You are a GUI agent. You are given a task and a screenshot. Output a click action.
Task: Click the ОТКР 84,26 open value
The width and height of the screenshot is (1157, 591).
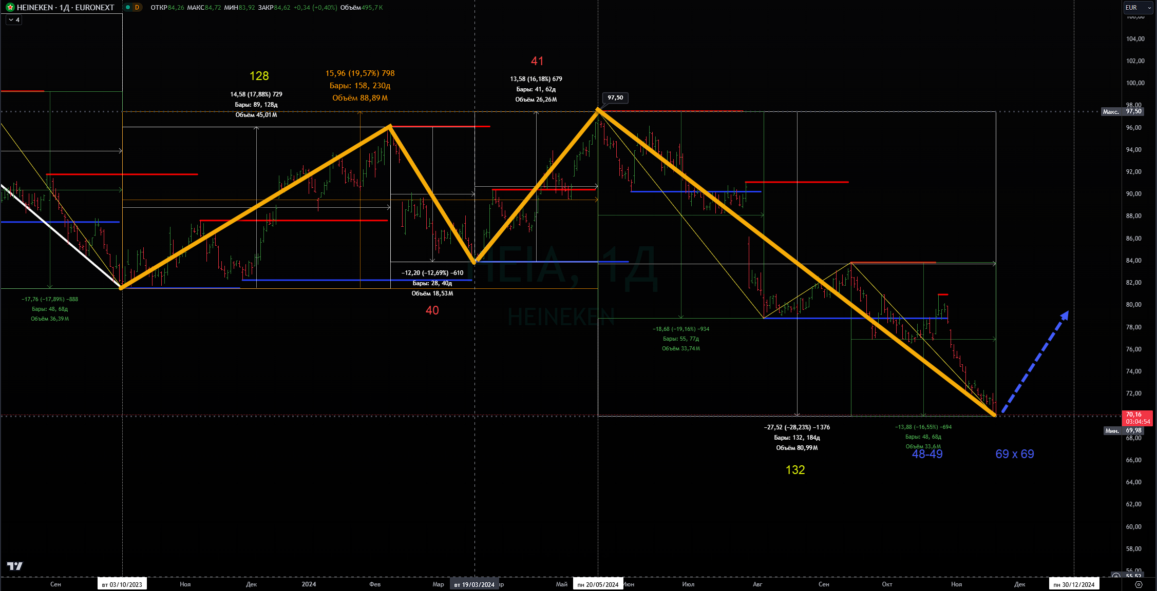pyautogui.click(x=167, y=7)
